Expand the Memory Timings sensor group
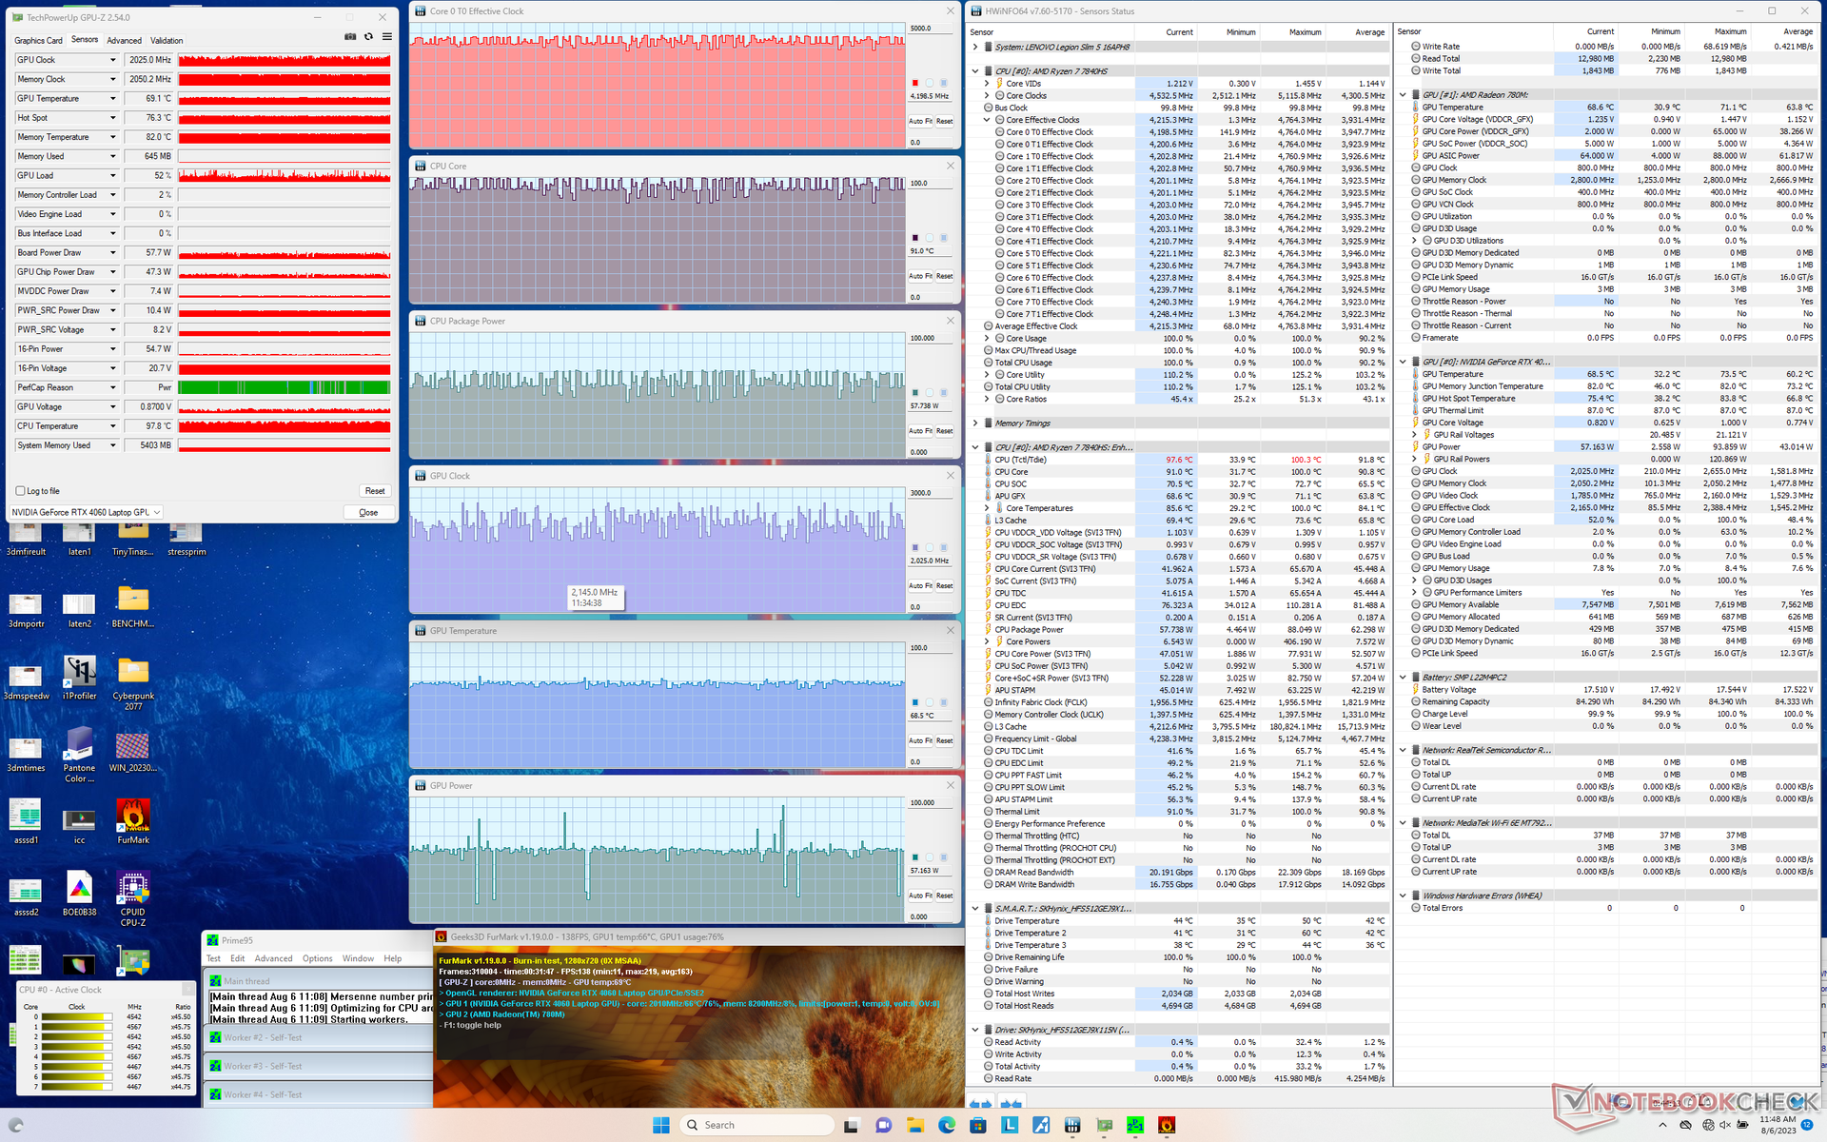The image size is (1827, 1142). pos(975,423)
